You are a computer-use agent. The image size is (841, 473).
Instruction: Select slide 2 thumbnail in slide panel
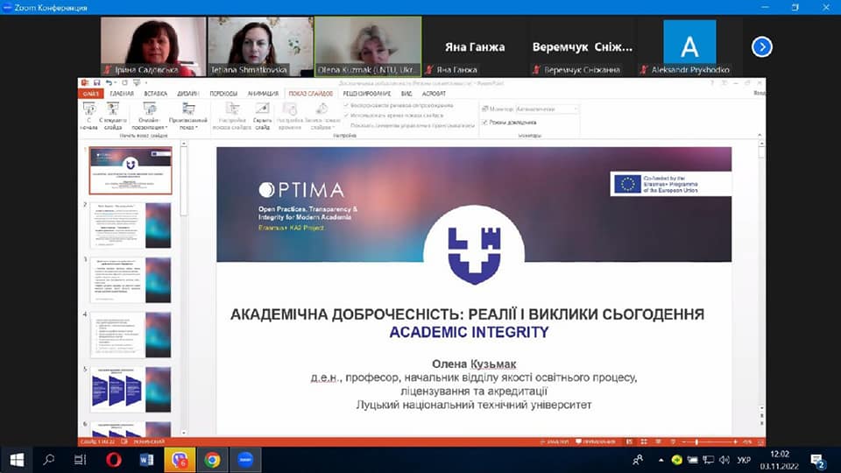131,225
